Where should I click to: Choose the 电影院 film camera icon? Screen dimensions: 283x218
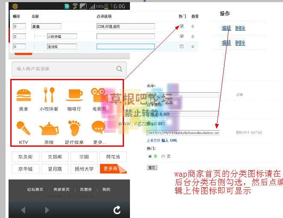click(x=99, y=95)
